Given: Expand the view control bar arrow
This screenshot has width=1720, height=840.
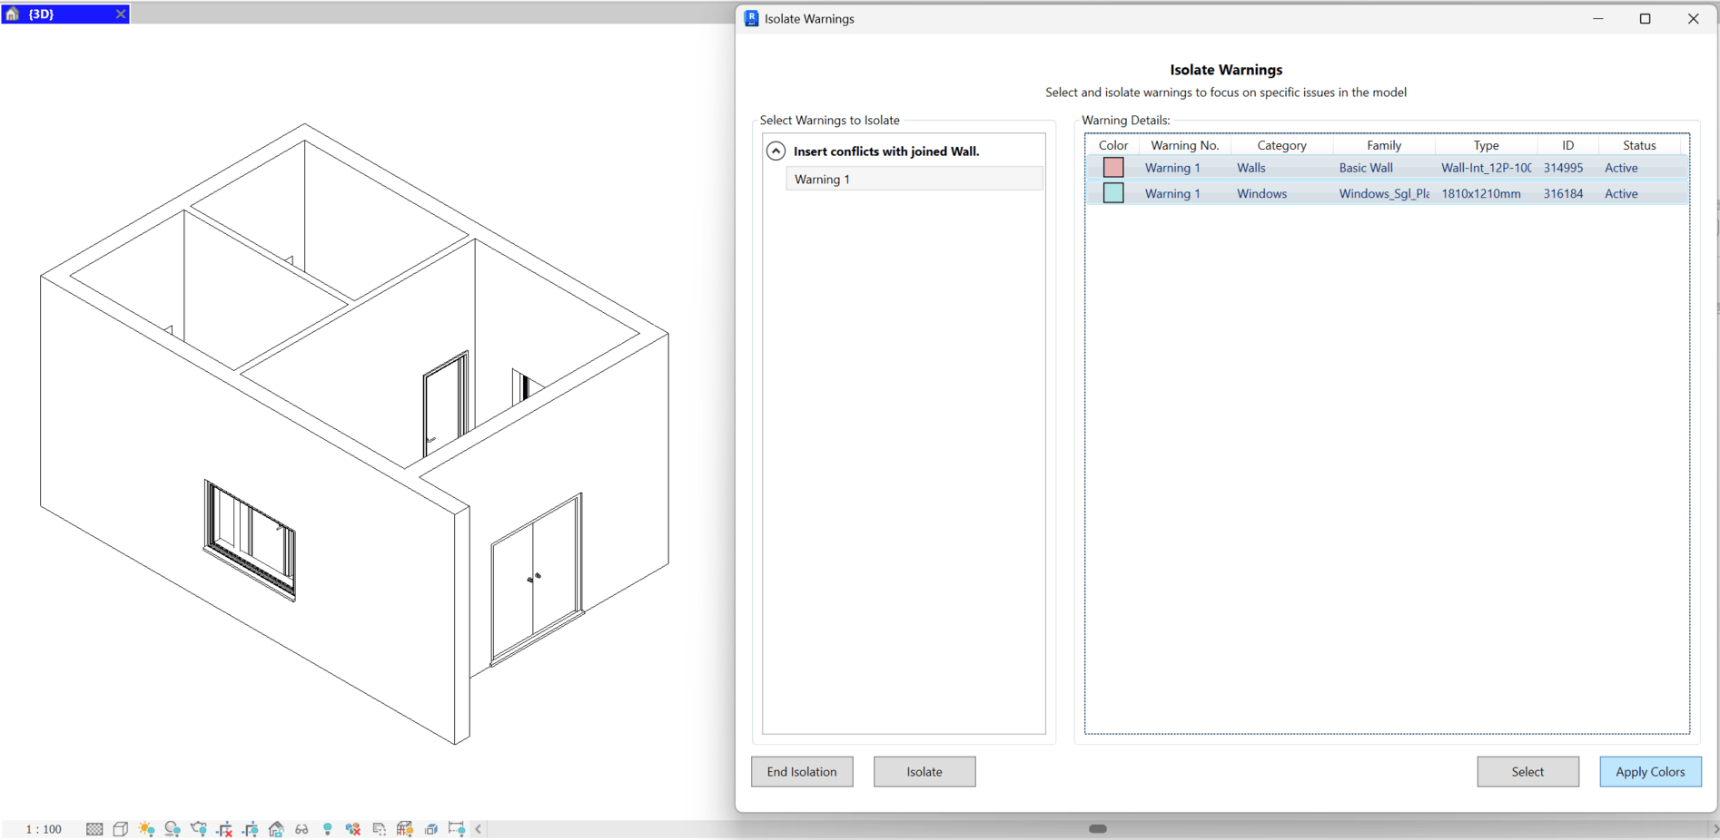Looking at the screenshot, I should [x=479, y=828].
